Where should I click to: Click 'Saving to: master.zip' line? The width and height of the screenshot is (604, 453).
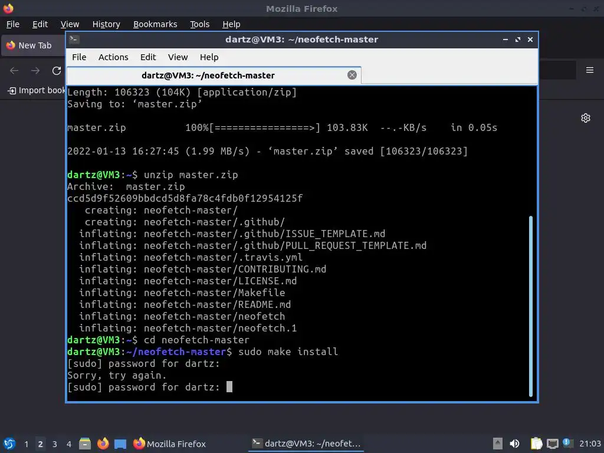coord(135,104)
